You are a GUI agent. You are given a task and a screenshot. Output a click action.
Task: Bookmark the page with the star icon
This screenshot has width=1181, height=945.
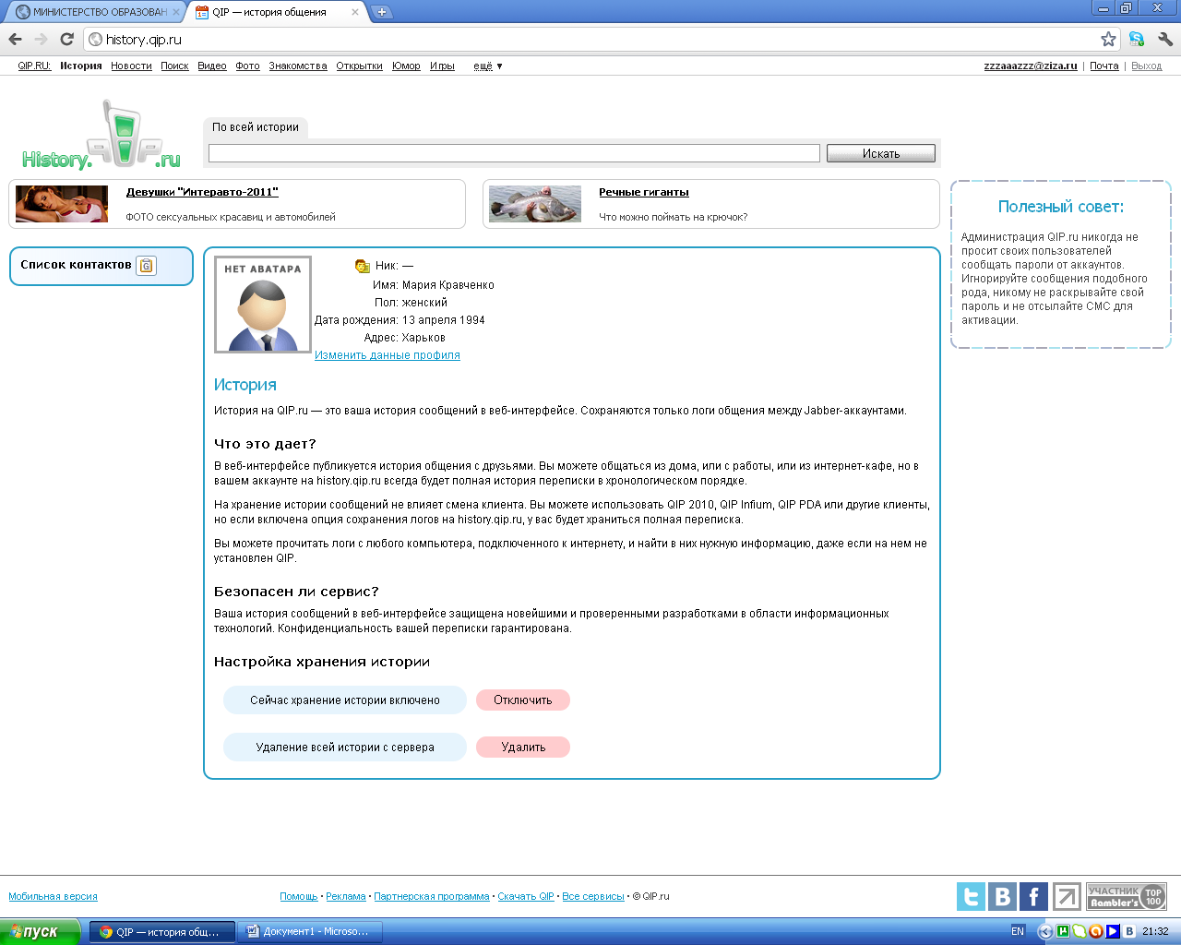[1108, 39]
